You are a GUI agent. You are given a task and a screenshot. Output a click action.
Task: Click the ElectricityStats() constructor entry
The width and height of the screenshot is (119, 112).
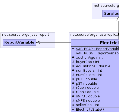point(88,110)
